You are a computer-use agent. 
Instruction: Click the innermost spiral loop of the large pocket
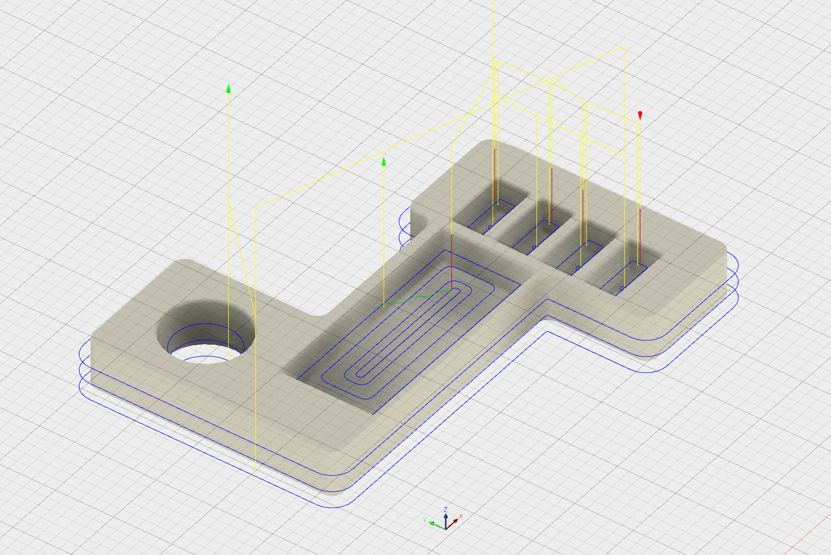tap(409, 334)
